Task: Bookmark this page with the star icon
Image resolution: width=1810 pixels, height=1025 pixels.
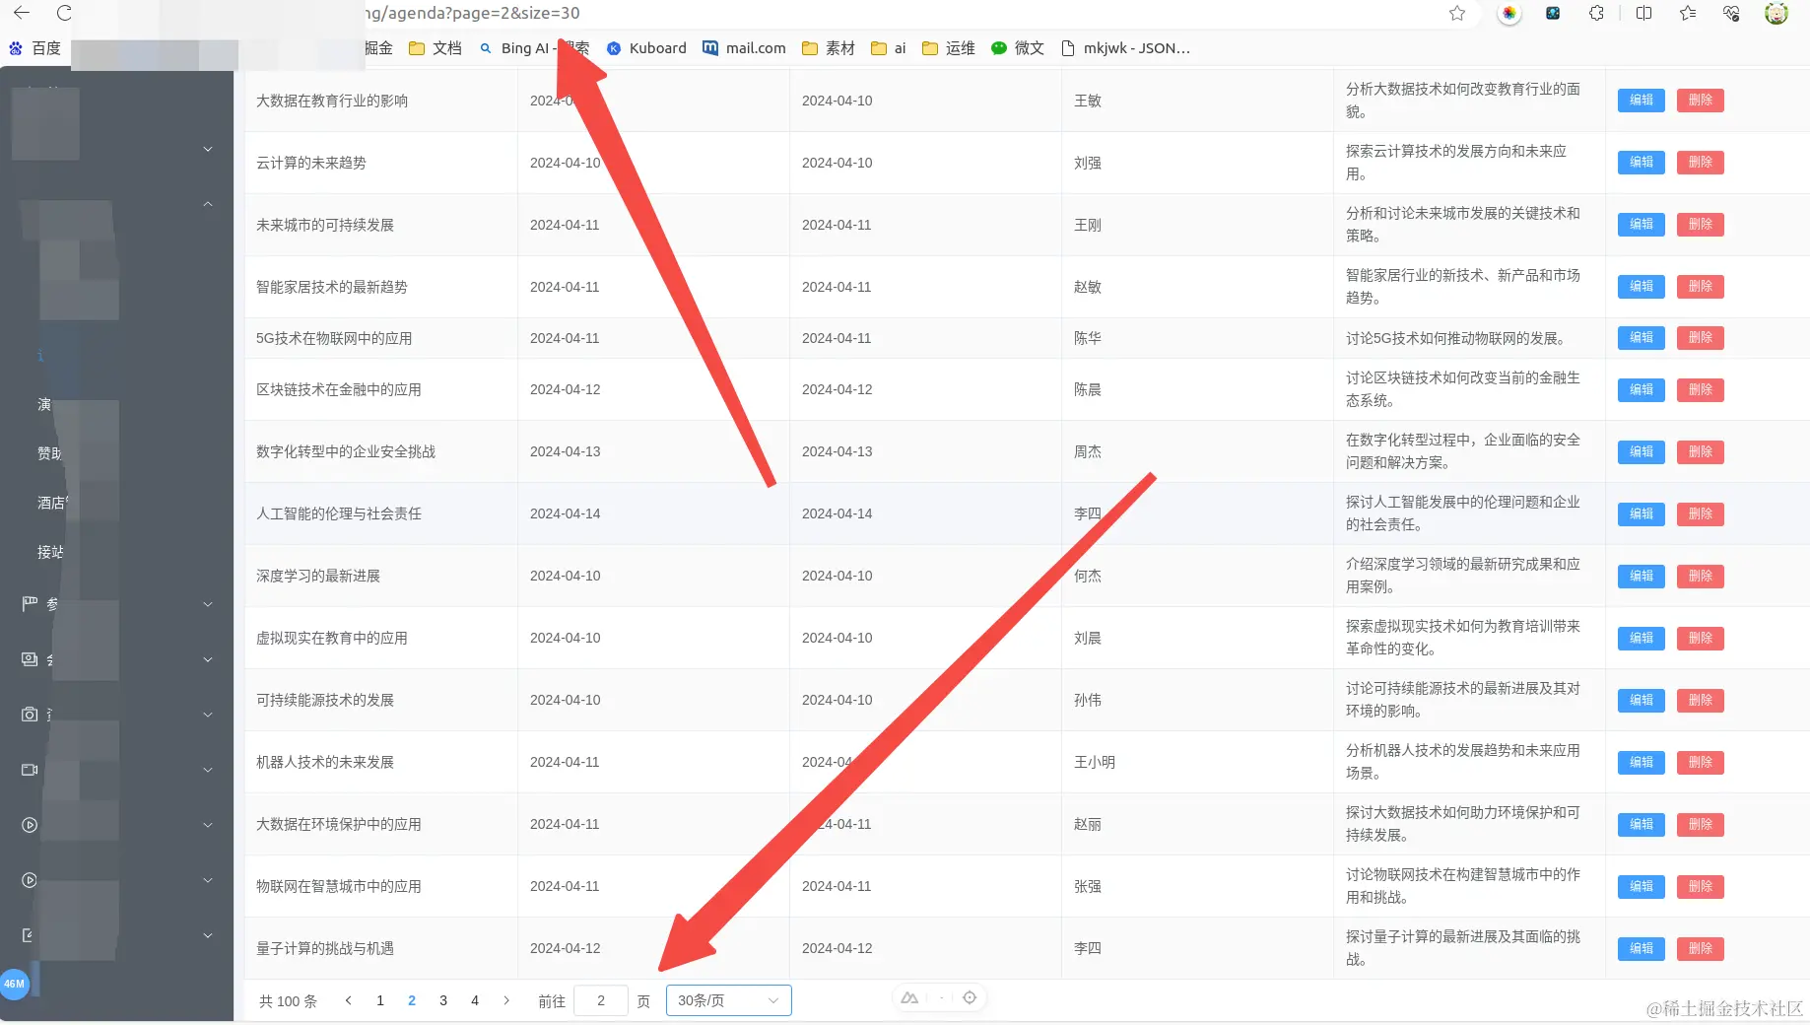Action: coord(1457,13)
